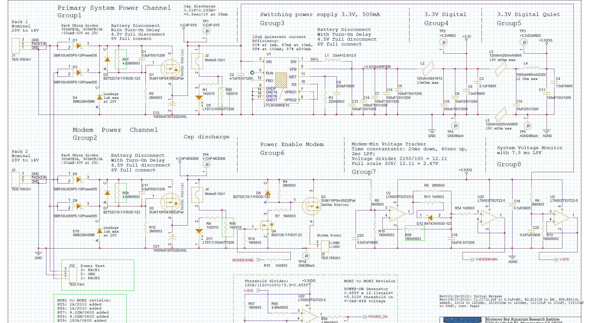Screen dimensions: 597x323
Task: Select the J2 Molex jumper symbol
Action: click(x=197, y=61)
